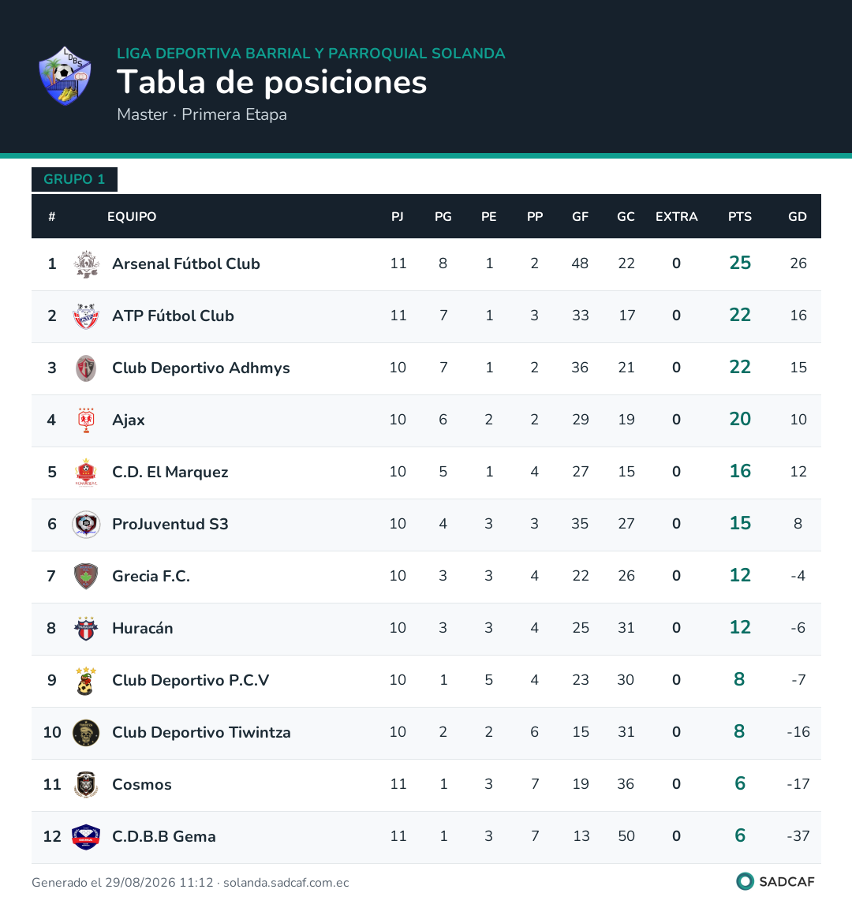Click the SADCAF ring logo
The image size is (852, 923).
[745, 881]
